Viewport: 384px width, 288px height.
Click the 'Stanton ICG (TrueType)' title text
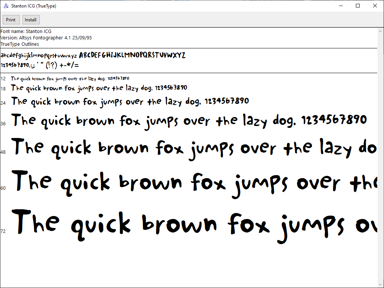click(x=34, y=6)
